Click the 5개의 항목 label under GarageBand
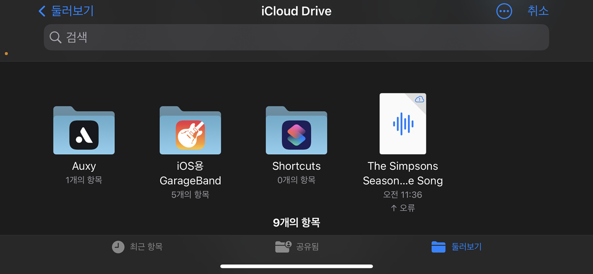This screenshot has height=274, width=593. click(190, 195)
